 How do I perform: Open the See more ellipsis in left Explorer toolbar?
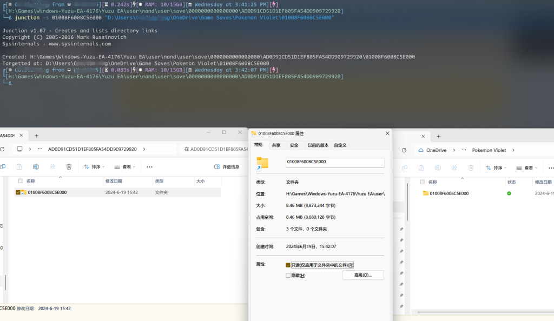(149, 167)
